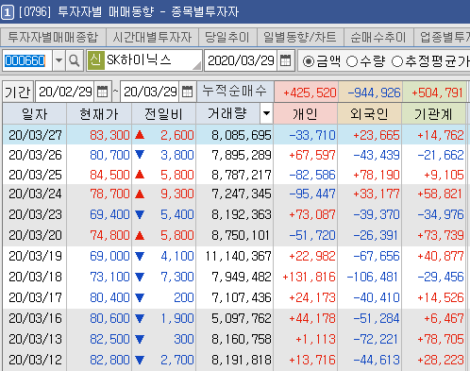
Task: Open calendar for period end 20/03/29
Action: [187, 92]
